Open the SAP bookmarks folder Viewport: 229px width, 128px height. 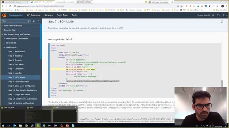pyautogui.click(x=147, y=10)
